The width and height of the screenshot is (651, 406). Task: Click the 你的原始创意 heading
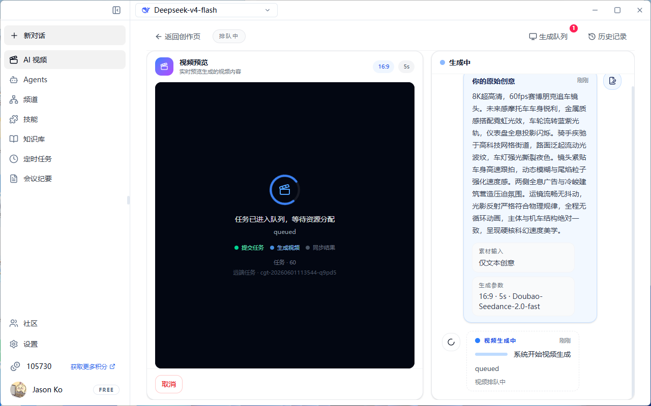493,81
